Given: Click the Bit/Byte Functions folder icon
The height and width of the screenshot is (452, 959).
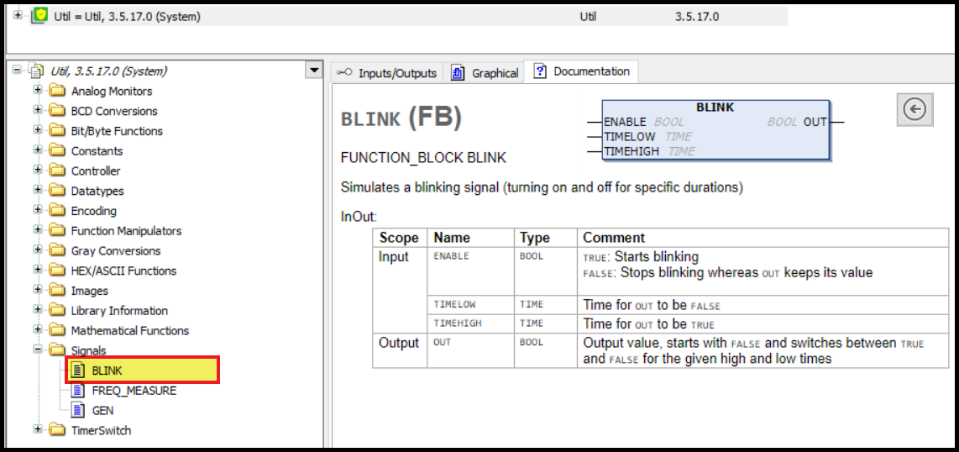Looking at the screenshot, I should [x=57, y=131].
